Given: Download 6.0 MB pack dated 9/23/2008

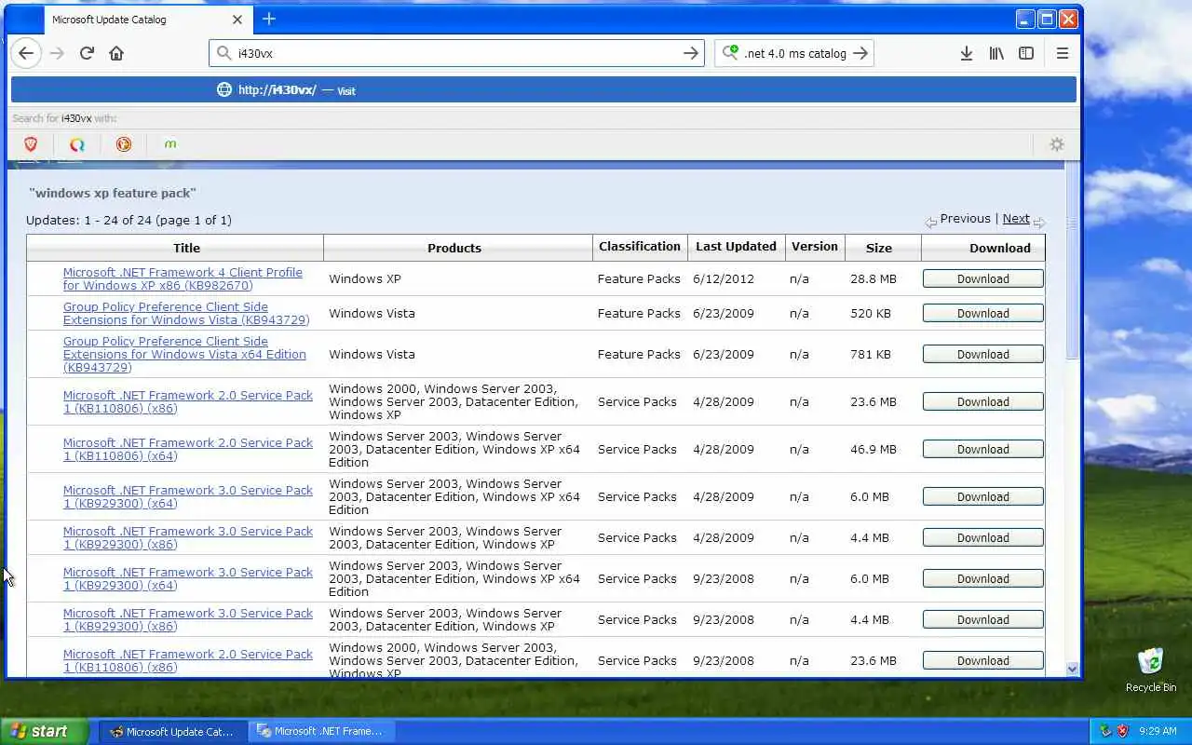Looking at the screenshot, I should point(982,578).
